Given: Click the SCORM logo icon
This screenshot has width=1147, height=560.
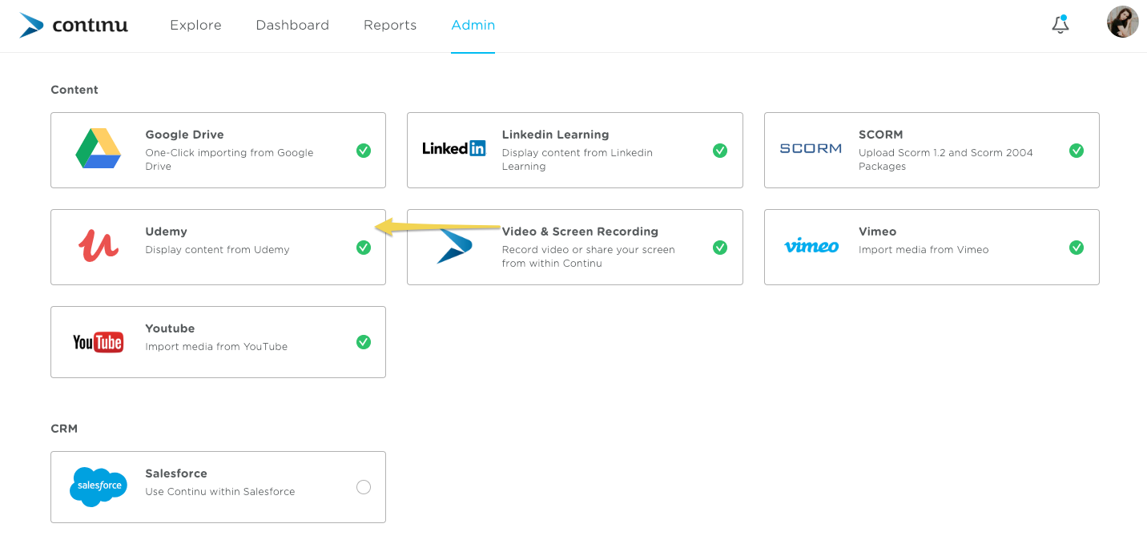Looking at the screenshot, I should coord(811,148).
